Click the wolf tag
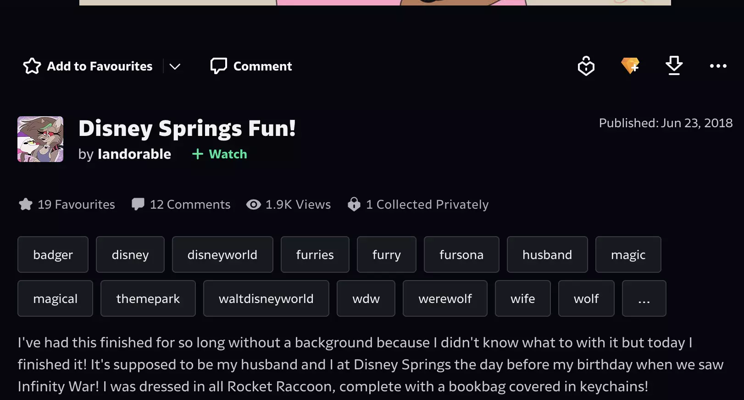744x400 pixels. [586, 298]
